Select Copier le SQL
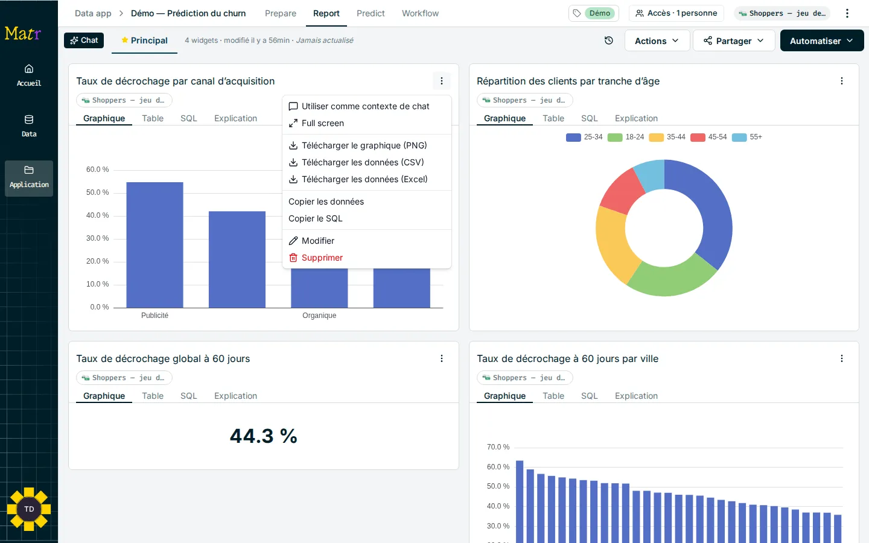The width and height of the screenshot is (869, 543). coord(367,218)
